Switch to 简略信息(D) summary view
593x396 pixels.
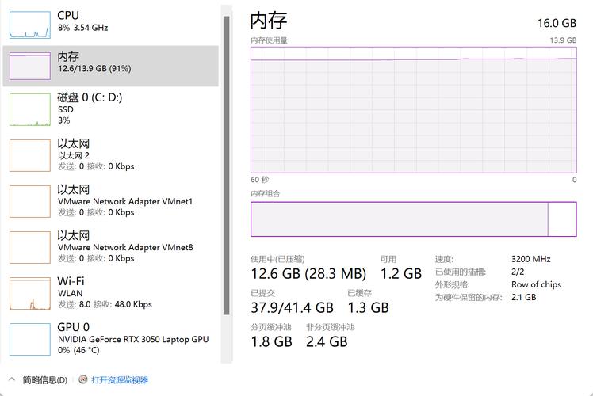tap(44, 380)
